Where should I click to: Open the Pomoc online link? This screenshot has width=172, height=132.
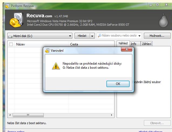[x=16, y=131]
